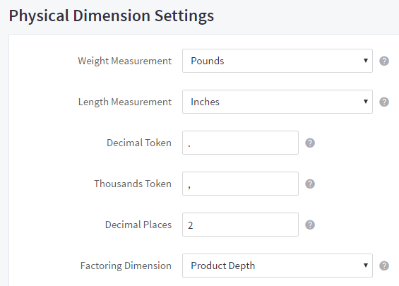Viewport: 399px width, 286px height.
Task: Show help for Decimal Places
Action: click(x=310, y=225)
